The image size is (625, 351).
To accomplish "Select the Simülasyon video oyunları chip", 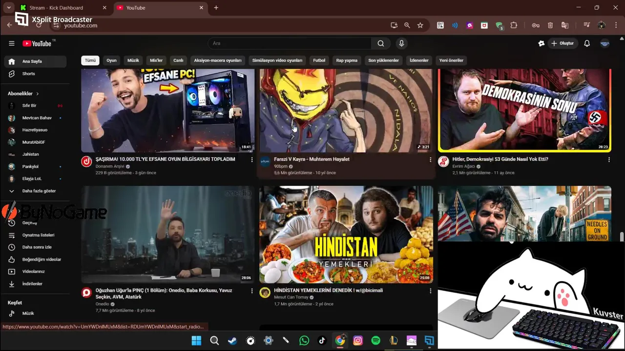I will click(277, 60).
